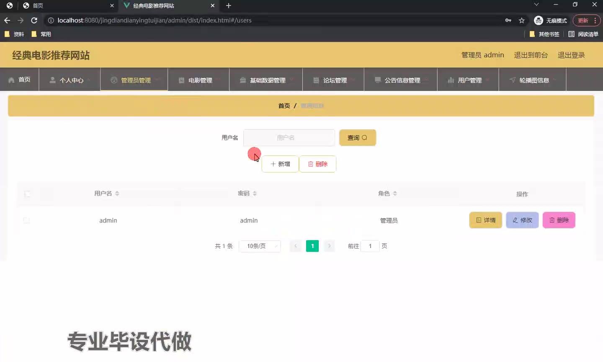Viewport: 603px width, 362px height.
Task: Open 详情 for the admin row
Action: tap(486, 220)
